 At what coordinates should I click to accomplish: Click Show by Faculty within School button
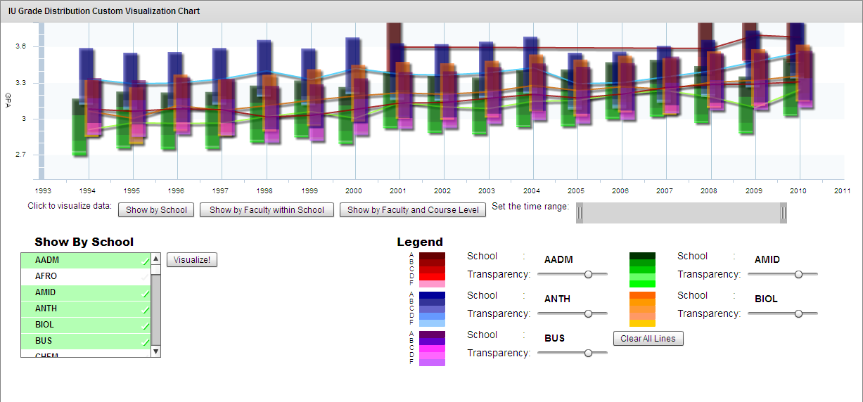(x=267, y=209)
